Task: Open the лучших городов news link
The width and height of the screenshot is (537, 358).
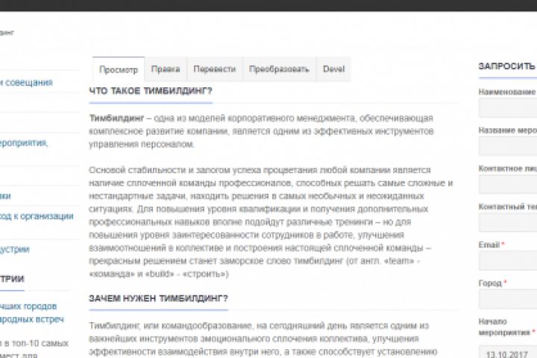Action: click(28, 307)
